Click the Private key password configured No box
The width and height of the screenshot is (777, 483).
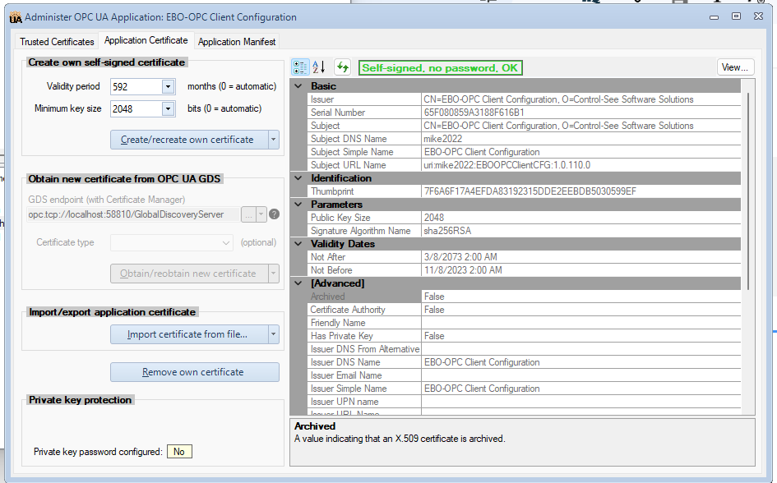(x=179, y=452)
